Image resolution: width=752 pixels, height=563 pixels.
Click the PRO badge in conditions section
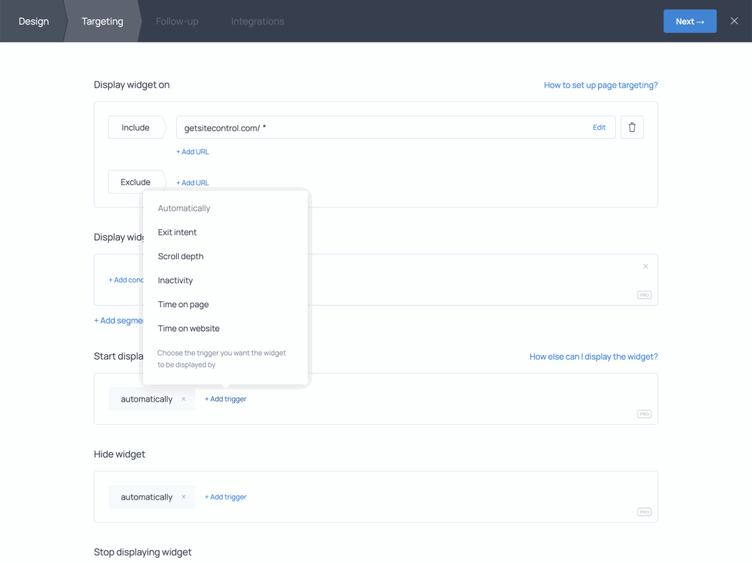[644, 295]
